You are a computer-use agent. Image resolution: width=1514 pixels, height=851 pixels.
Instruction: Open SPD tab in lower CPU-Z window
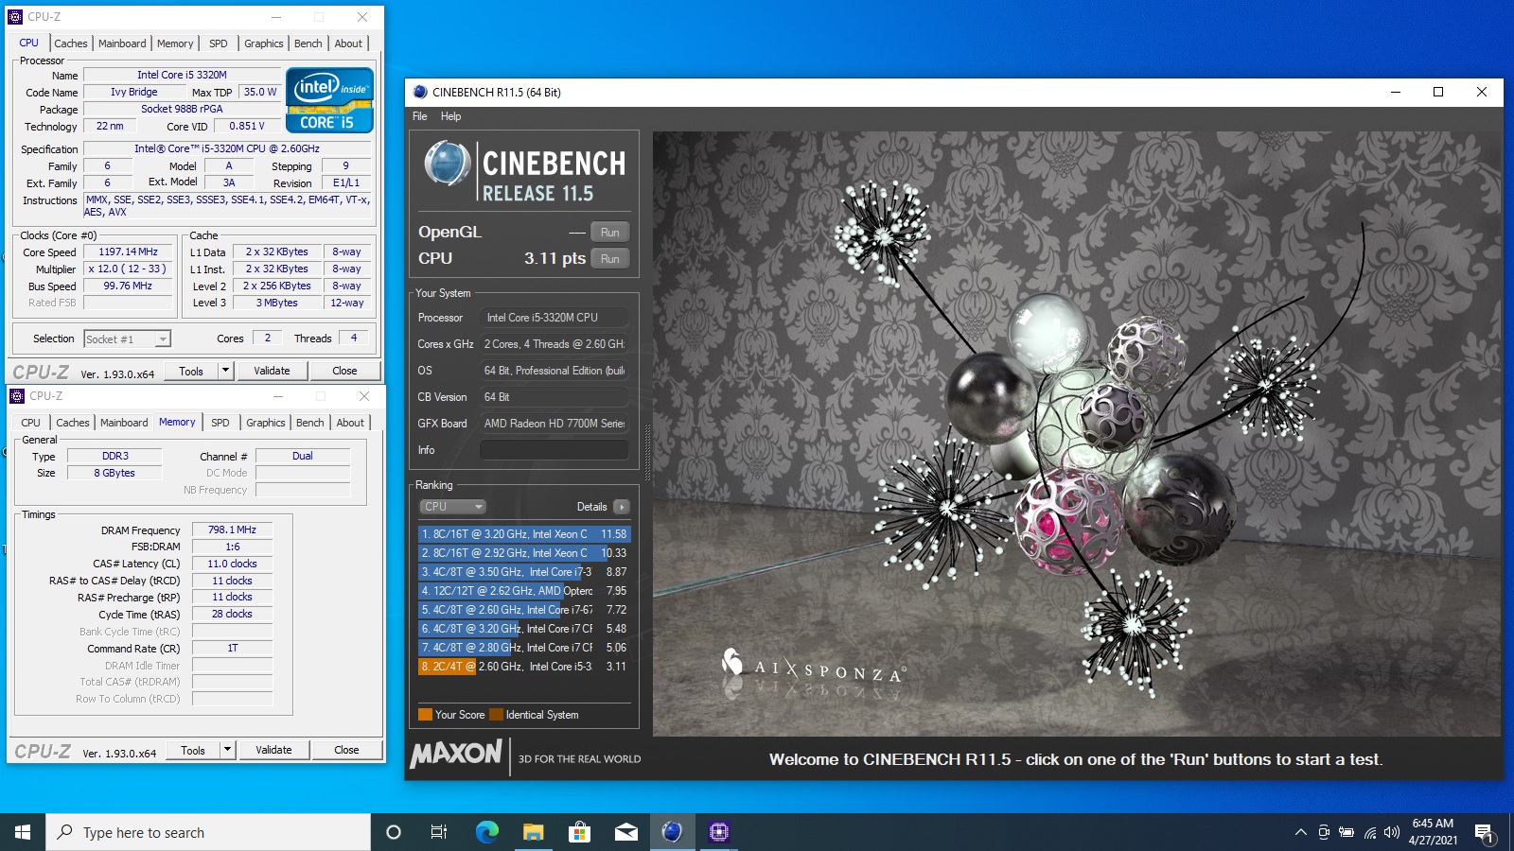tap(220, 423)
